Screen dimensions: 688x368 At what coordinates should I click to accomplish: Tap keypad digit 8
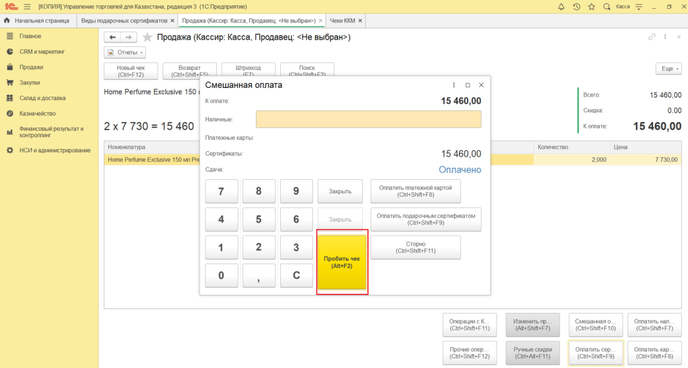(x=259, y=191)
